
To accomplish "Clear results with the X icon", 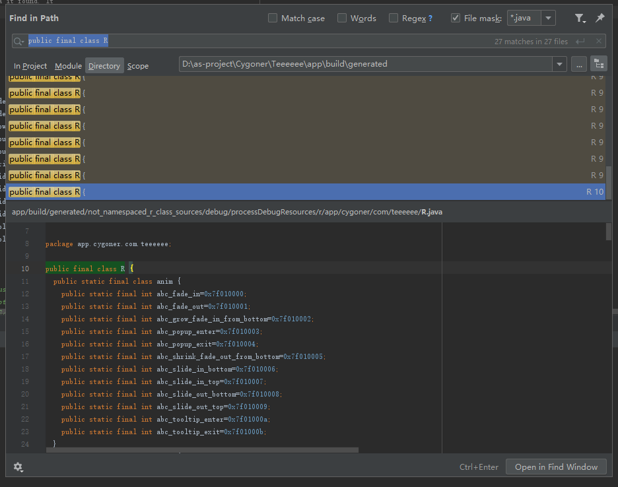I will tap(600, 41).
